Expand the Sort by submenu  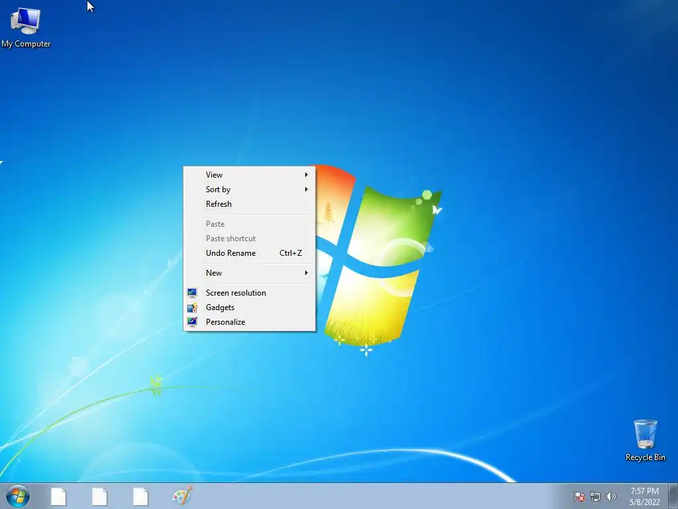pos(250,190)
